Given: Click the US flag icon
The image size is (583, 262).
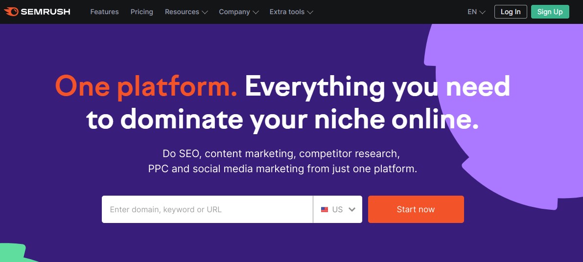Looking at the screenshot, I should (325, 209).
